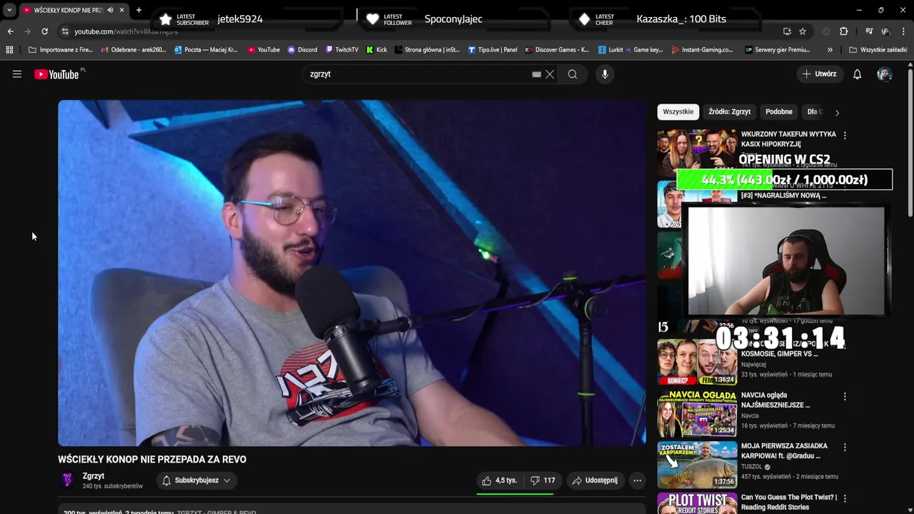The width and height of the screenshot is (914, 514).
Task: Open the Chrome three-dot menu
Action: tap(903, 31)
